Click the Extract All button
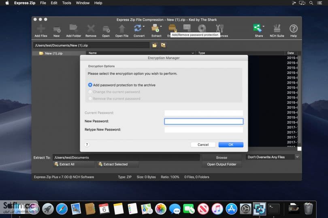 pyautogui.click(x=74, y=164)
